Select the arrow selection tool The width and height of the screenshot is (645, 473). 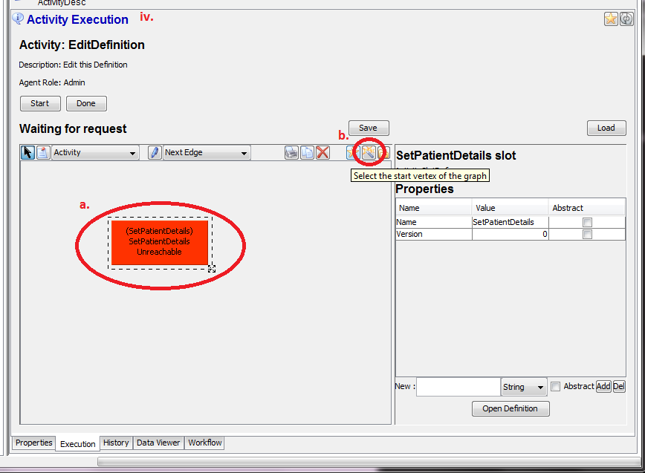(x=27, y=152)
